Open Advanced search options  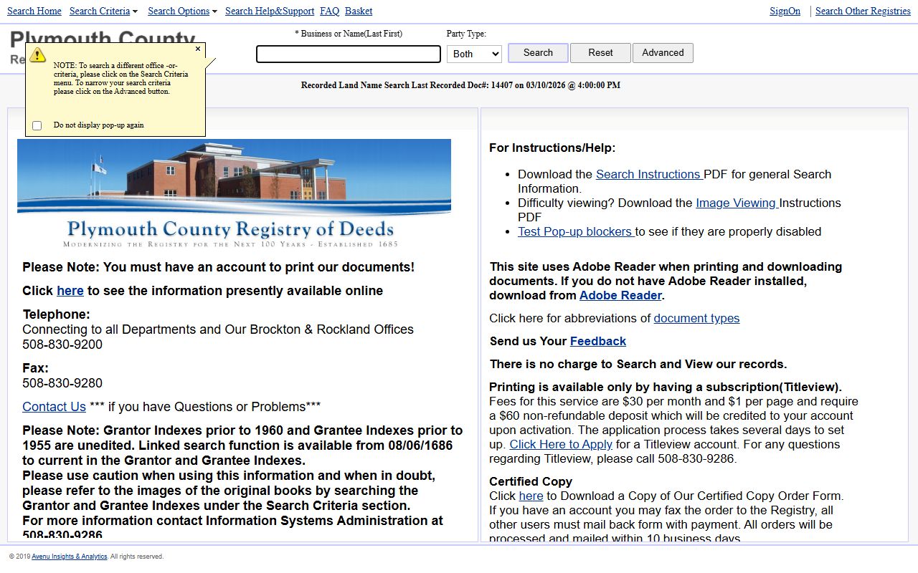[663, 53]
